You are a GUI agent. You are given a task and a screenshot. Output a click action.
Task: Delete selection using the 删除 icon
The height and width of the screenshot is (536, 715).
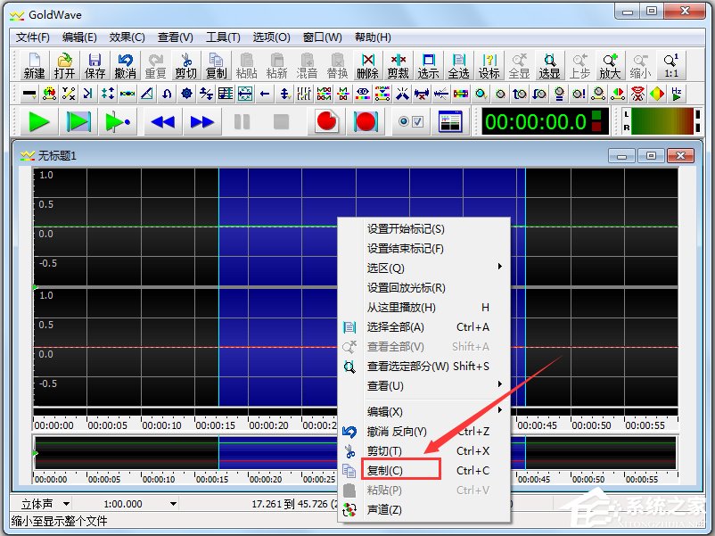[x=367, y=66]
